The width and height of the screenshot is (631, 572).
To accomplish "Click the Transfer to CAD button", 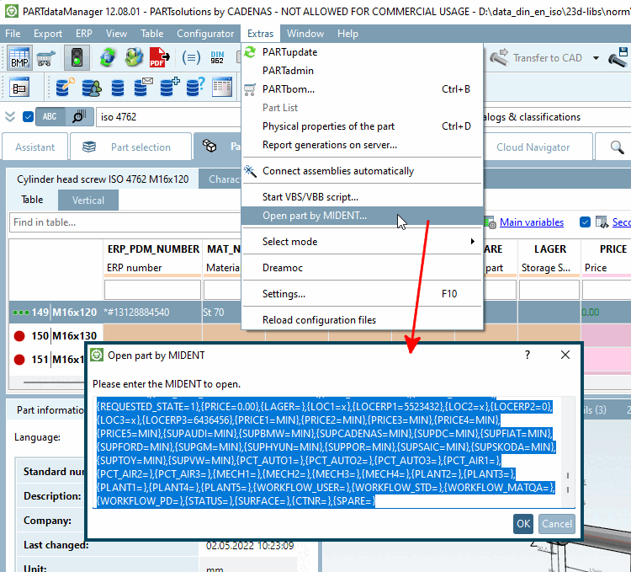I will [536, 58].
